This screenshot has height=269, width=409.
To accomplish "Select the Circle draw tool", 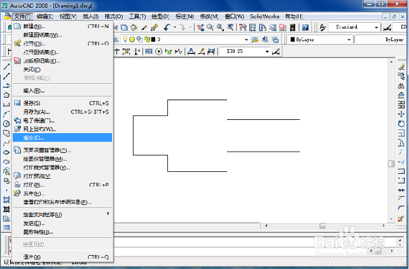I will click(x=6, y=124).
